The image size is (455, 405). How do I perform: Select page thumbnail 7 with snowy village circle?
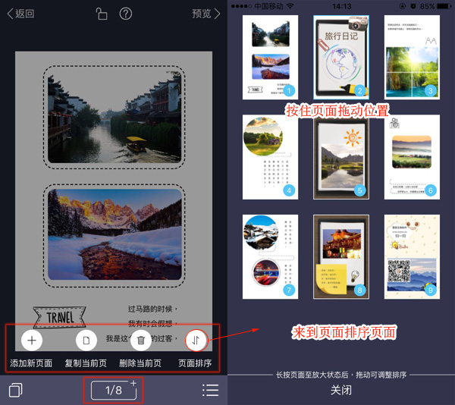(x=270, y=257)
